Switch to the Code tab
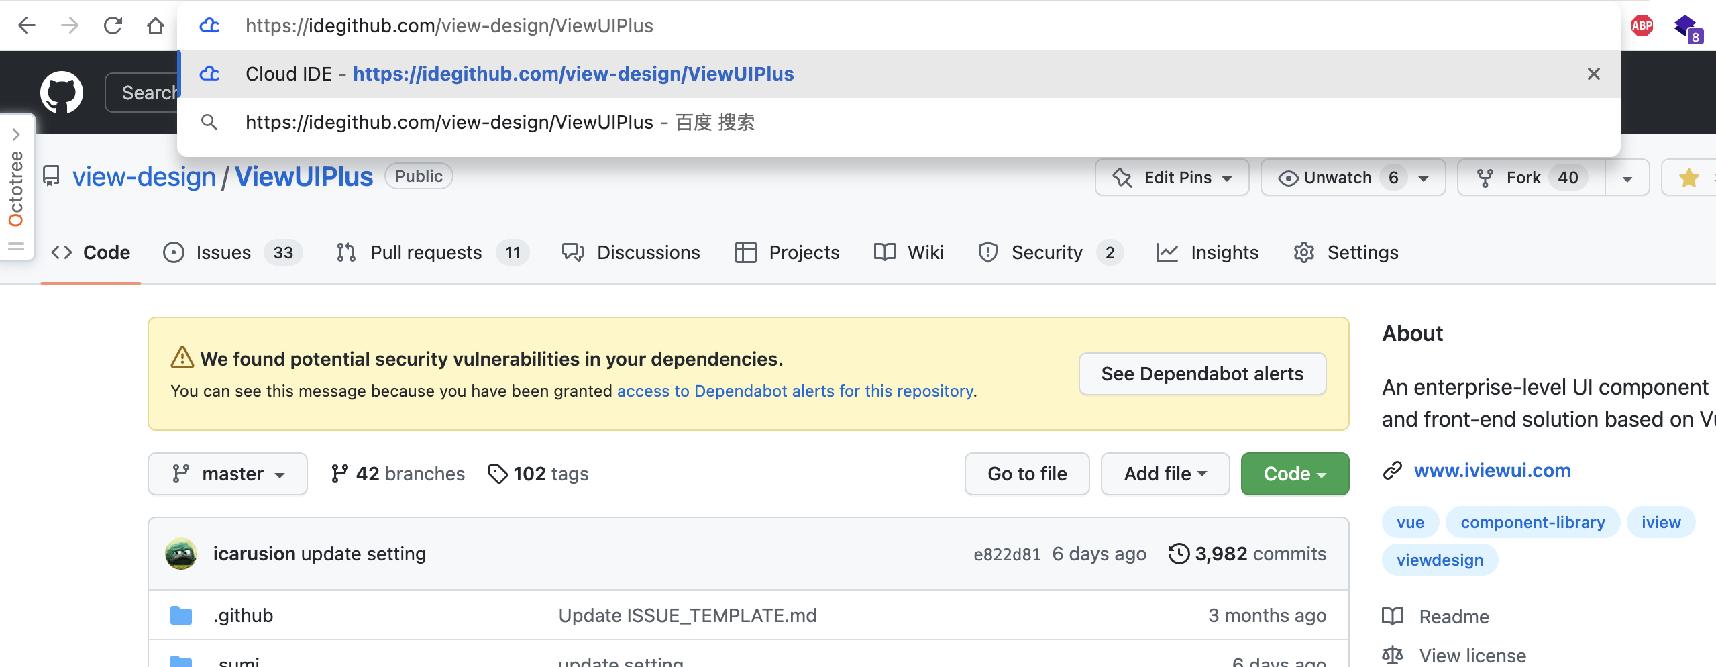Screen dimensions: 1716x667 [91, 252]
